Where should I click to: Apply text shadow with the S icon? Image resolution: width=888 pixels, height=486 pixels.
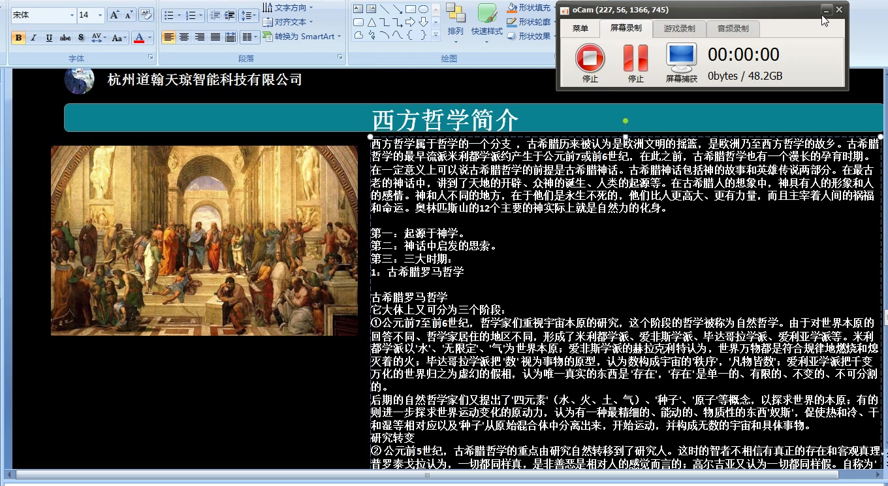tap(81, 38)
